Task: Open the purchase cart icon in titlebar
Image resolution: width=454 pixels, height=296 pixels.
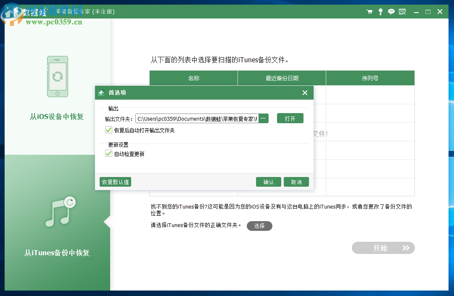Action: 369,11
